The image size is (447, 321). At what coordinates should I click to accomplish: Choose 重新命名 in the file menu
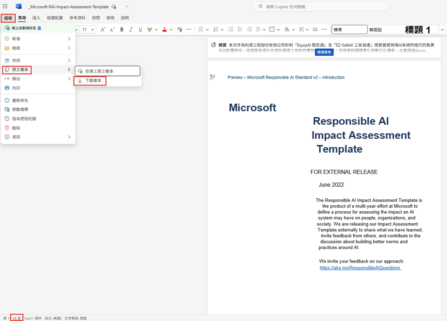pos(38,100)
